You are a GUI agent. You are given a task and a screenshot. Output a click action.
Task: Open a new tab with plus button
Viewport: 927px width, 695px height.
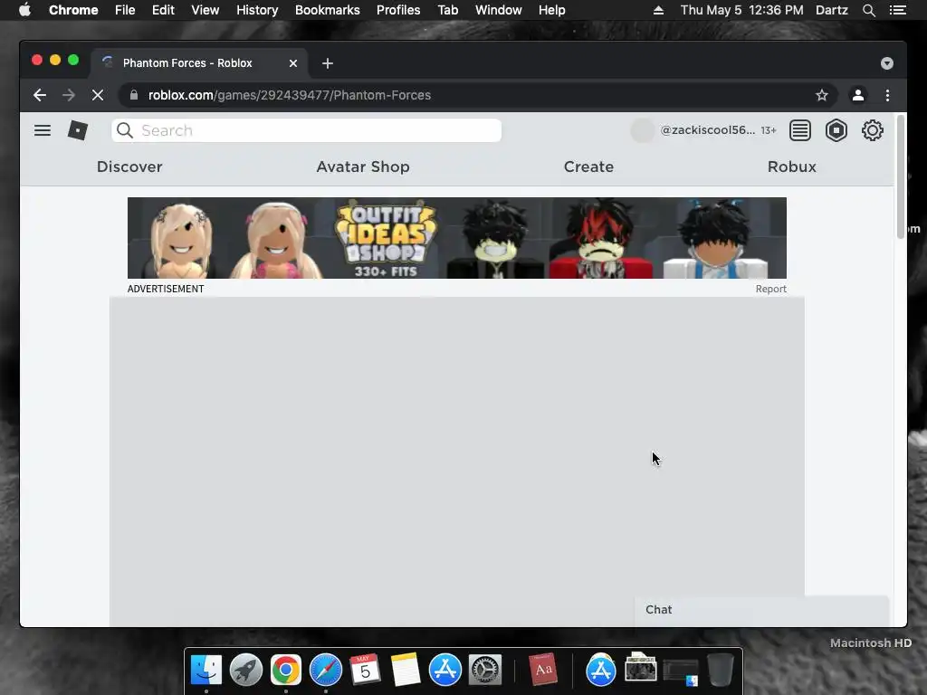328,63
